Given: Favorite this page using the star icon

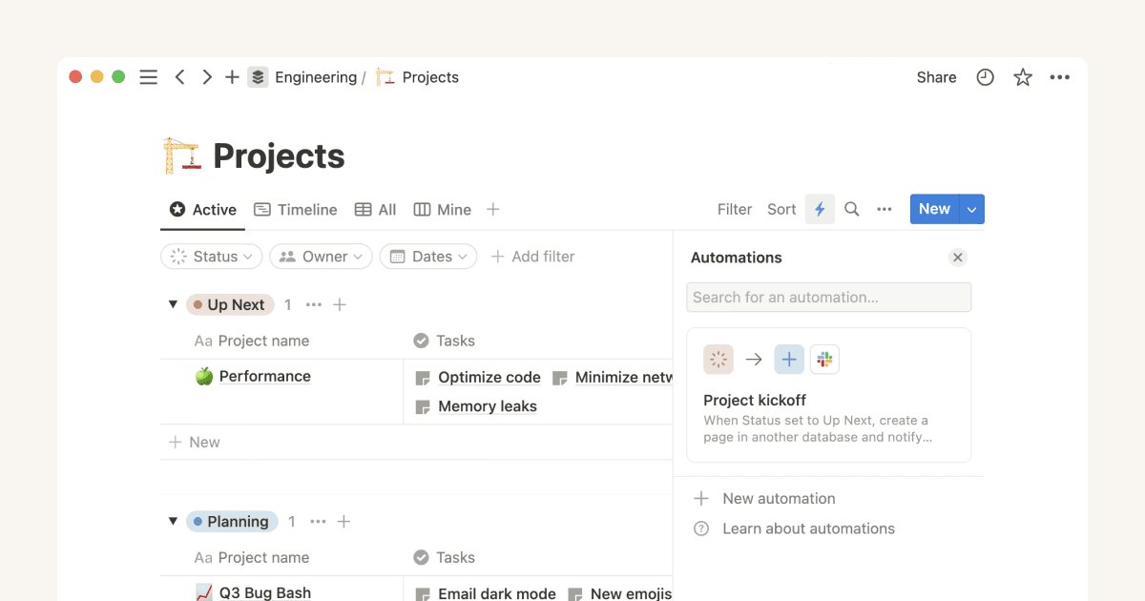Looking at the screenshot, I should (x=1022, y=76).
